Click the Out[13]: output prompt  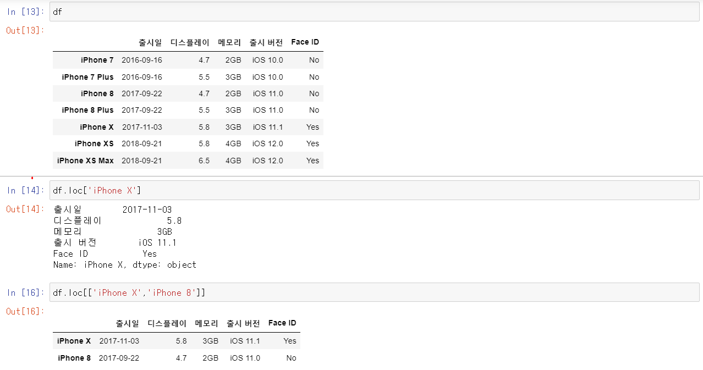25,30
